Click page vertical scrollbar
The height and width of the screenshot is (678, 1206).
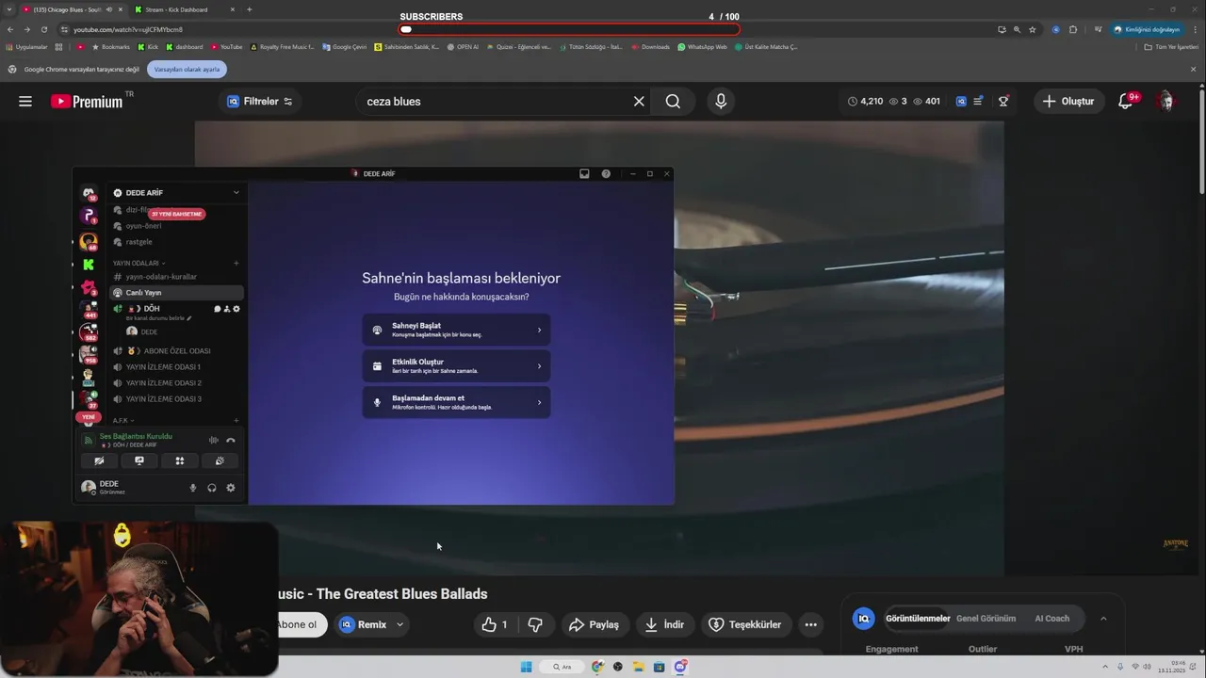[1201, 141]
